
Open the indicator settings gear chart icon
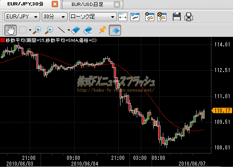click(x=162, y=17)
